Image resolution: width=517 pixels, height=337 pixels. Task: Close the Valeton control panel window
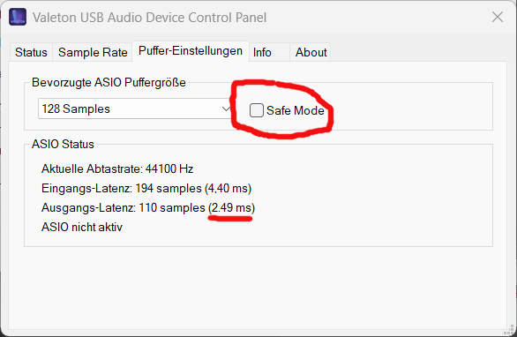point(498,17)
